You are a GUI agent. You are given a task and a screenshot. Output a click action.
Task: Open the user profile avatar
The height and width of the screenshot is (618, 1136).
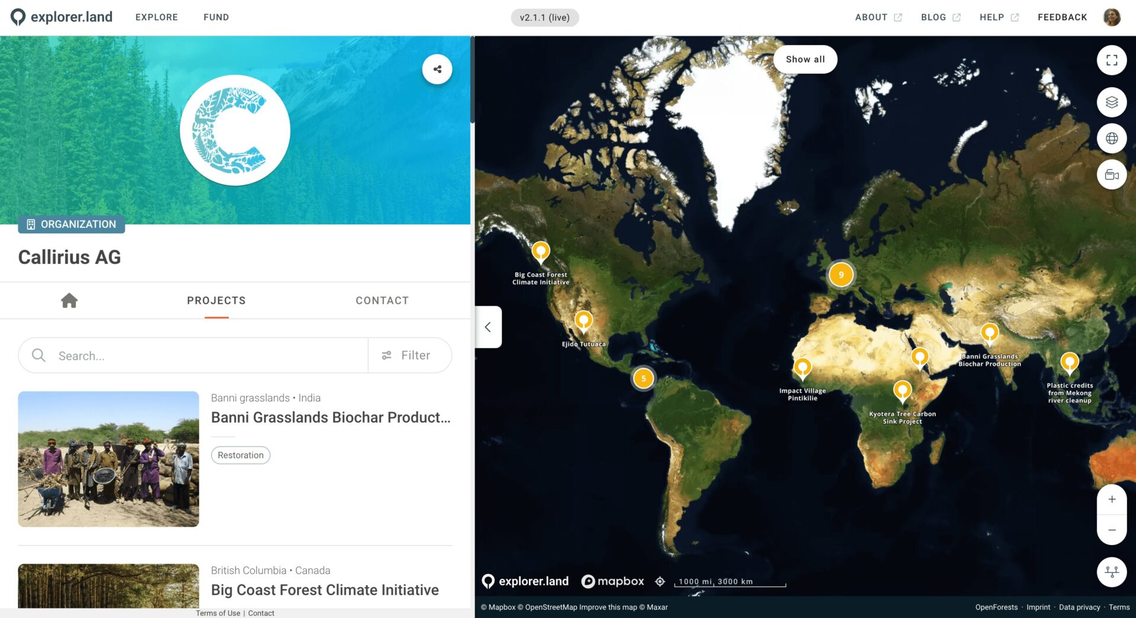(x=1112, y=17)
